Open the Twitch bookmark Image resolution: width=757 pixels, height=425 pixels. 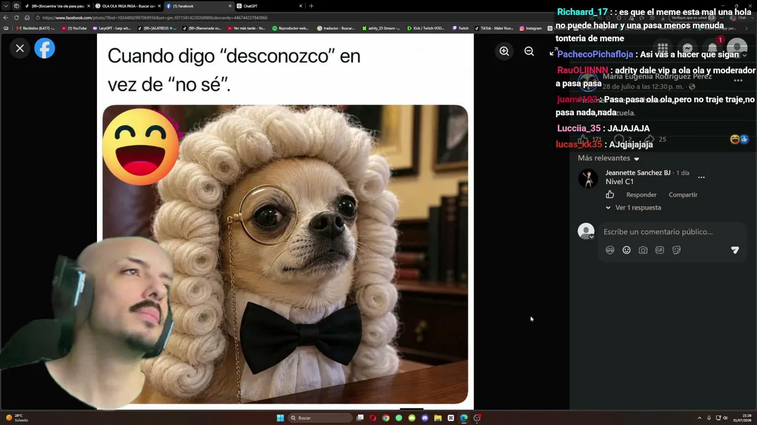[461, 28]
